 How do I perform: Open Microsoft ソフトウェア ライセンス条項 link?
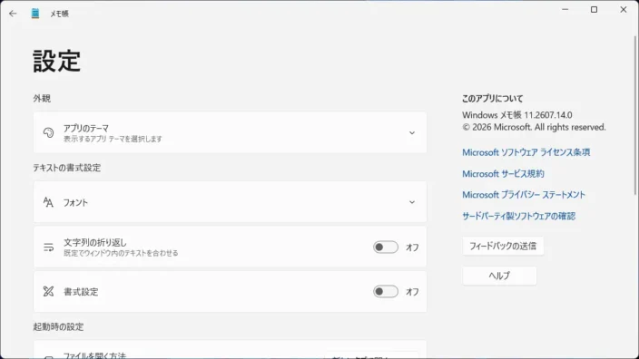tap(526, 152)
